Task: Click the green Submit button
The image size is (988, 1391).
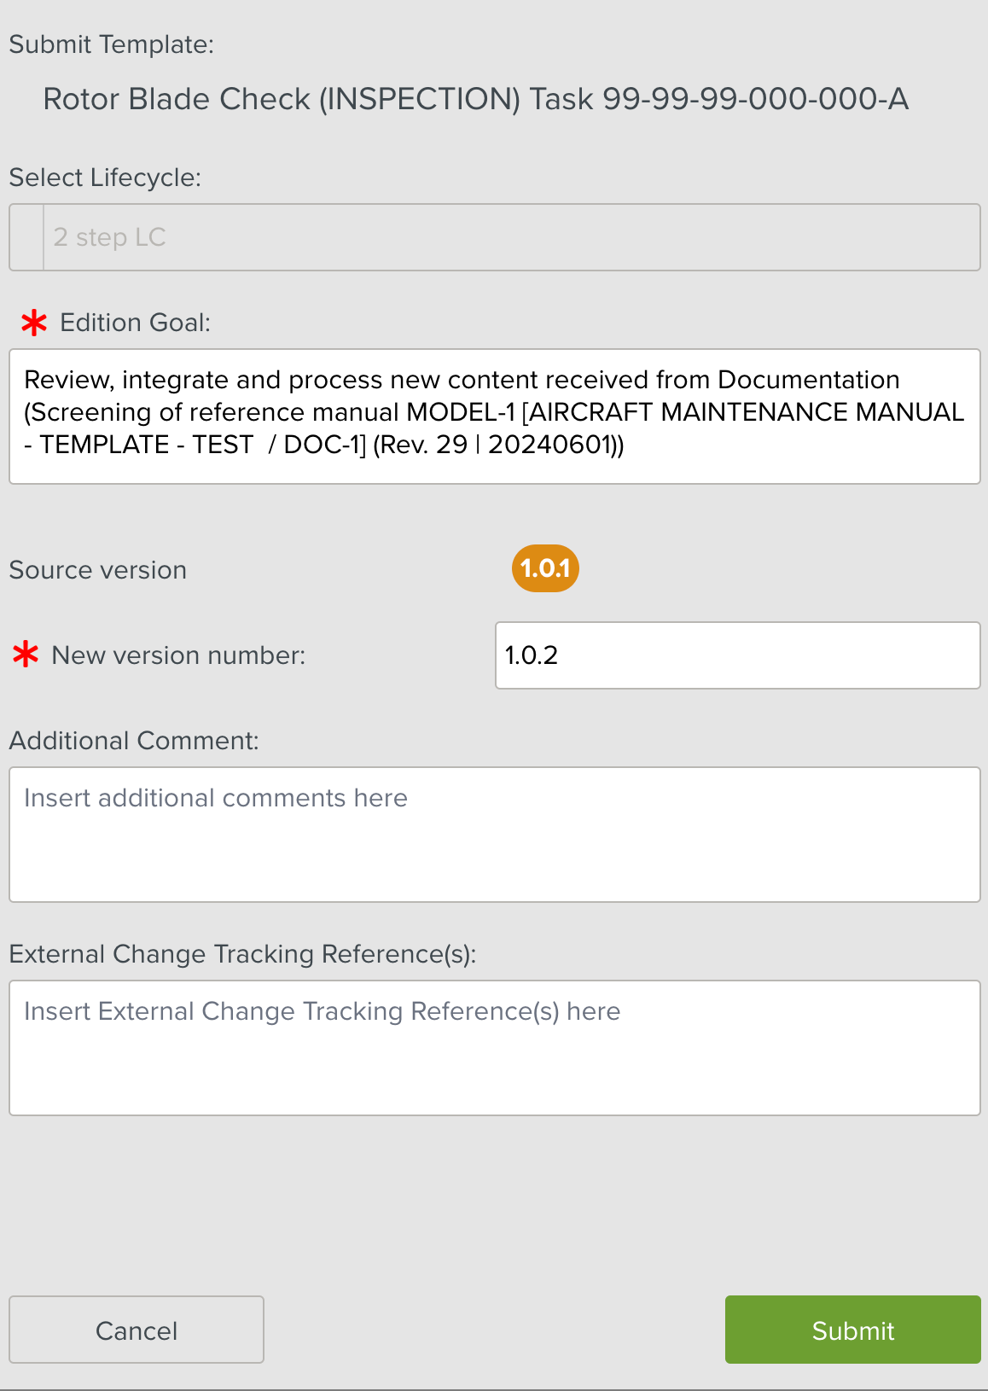Action: (852, 1330)
